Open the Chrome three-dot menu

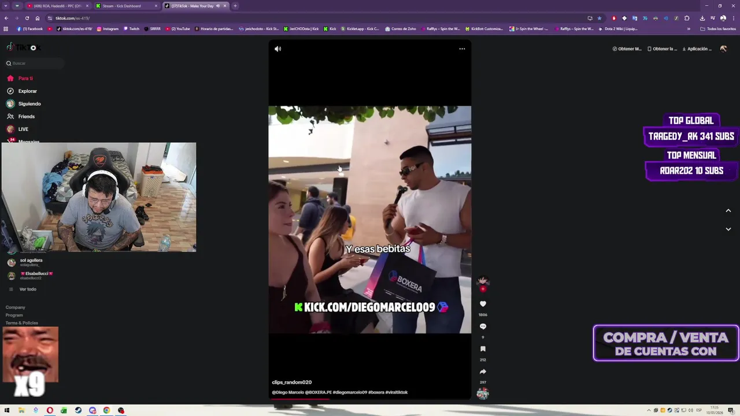click(733, 18)
